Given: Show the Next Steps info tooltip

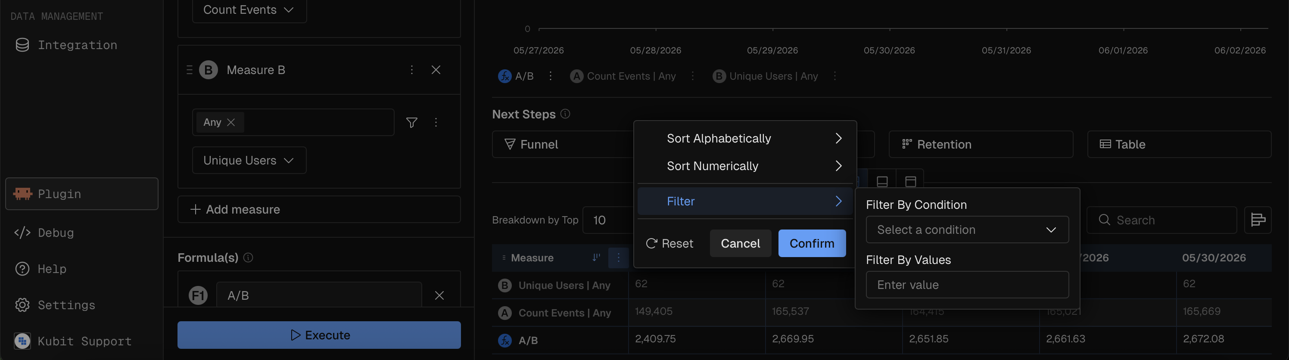Looking at the screenshot, I should click(x=565, y=114).
